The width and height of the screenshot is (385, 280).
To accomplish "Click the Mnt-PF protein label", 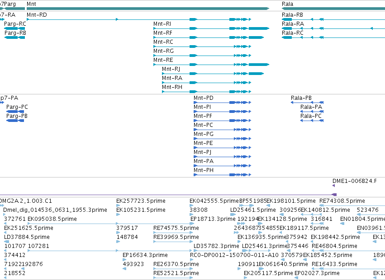I will (203, 116).
